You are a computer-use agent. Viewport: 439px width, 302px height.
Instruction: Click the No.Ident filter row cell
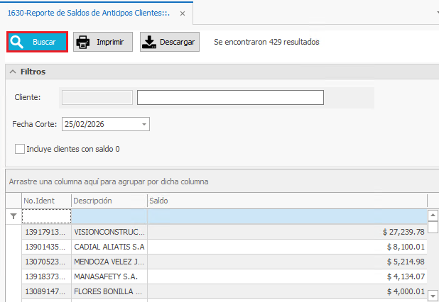tap(46, 216)
